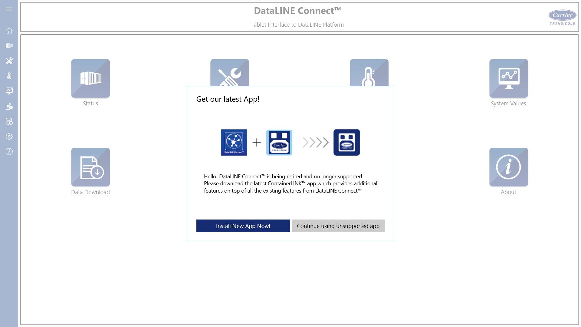Viewport: 581px width, 327px height.
Task: Open the About tile
Action: click(x=509, y=167)
